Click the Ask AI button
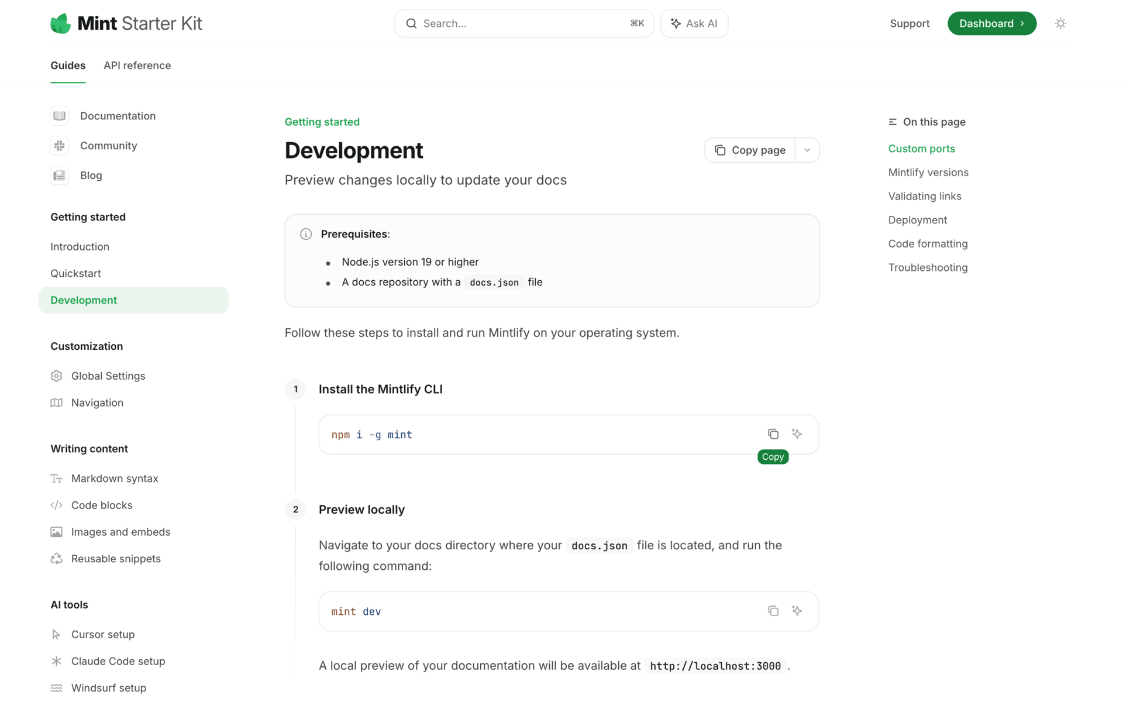1123x702 pixels. (694, 23)
